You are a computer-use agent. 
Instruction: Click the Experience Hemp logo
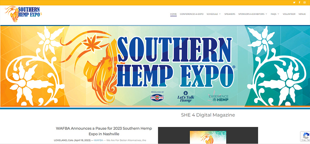[218, 97]
